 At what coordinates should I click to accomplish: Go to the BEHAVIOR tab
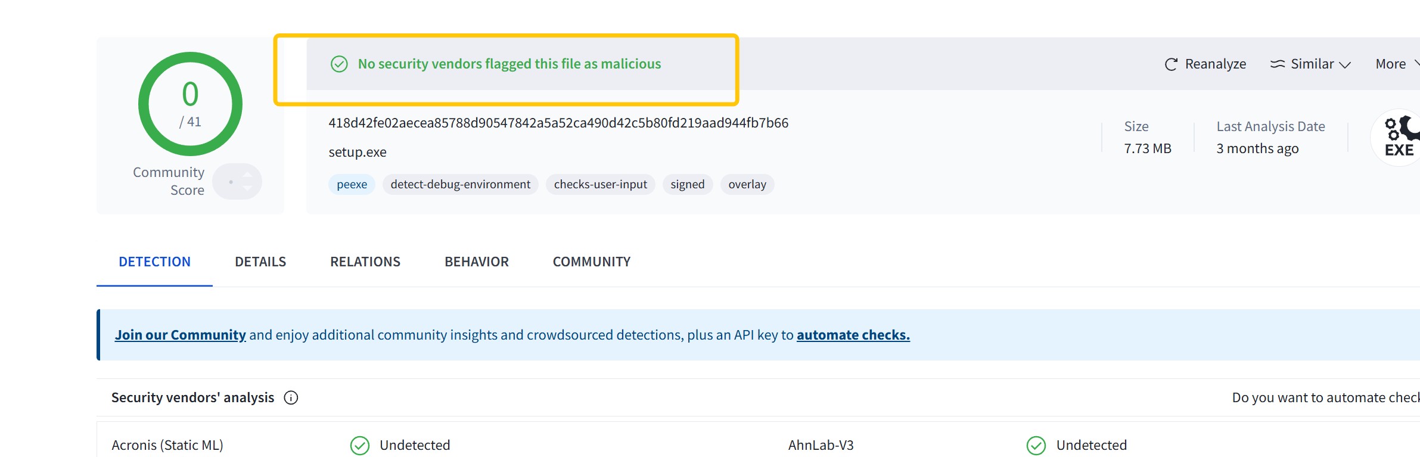(477, 262)
